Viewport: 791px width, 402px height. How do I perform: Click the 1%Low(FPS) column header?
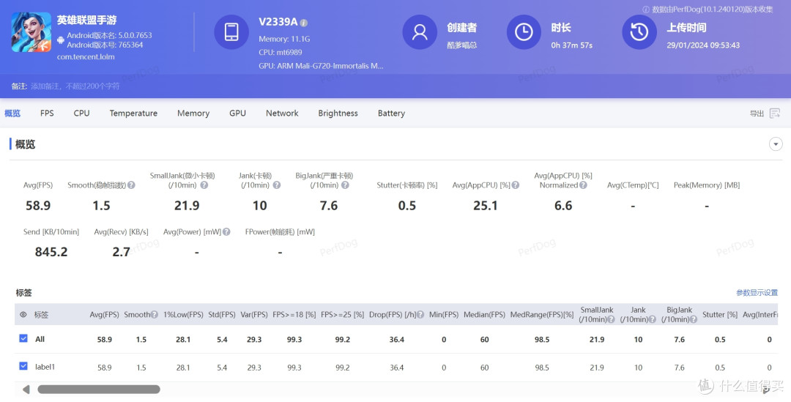point(183,315)
